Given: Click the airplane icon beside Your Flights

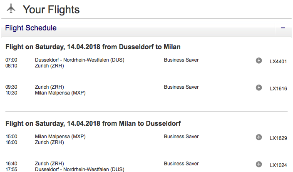Looking at the screenshot, I should (11, 8).
